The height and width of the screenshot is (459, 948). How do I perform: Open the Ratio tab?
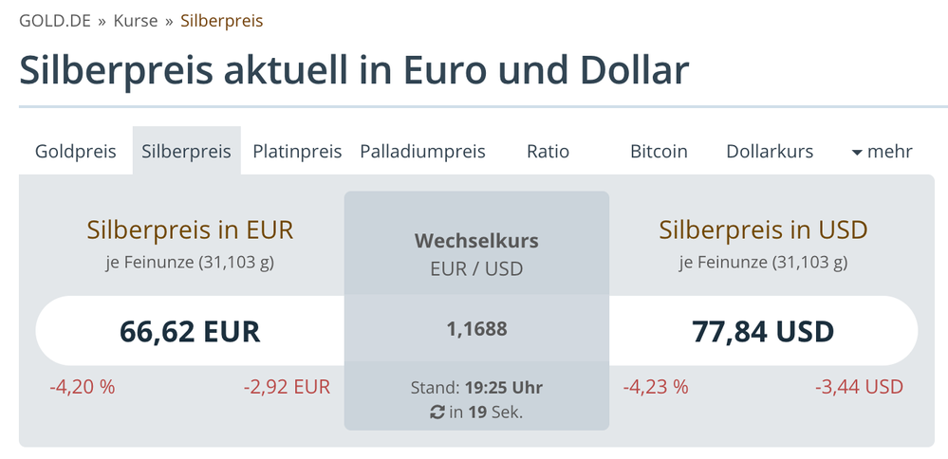548,152
